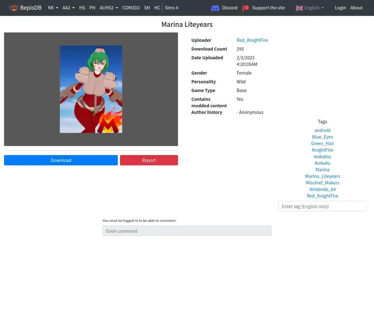Open the Sims 4 section
The width and height of the screenshot is (374, 312).
coord(171,8)
